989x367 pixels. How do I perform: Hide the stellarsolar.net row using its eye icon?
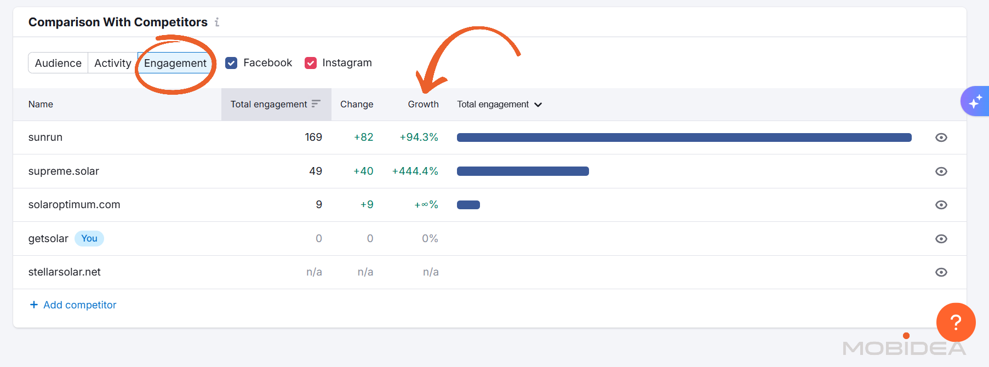pyautogui.click(x=941, y=272)
